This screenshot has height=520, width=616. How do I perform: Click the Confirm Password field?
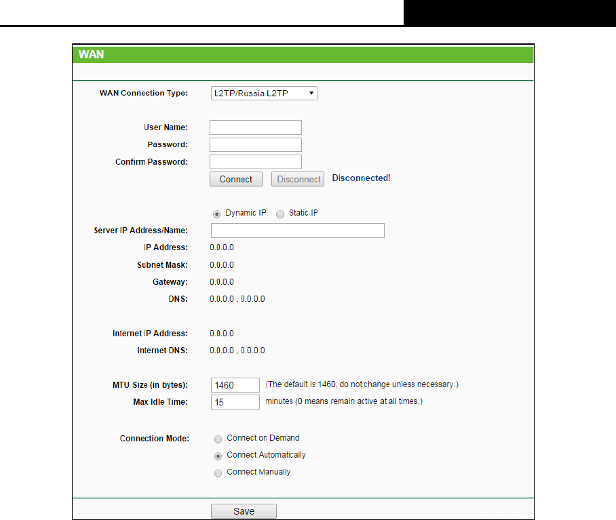256,161
